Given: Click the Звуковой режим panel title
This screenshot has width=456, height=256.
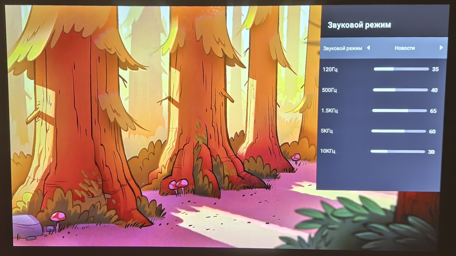Looking at the screenshot, I should pos(359,25).
